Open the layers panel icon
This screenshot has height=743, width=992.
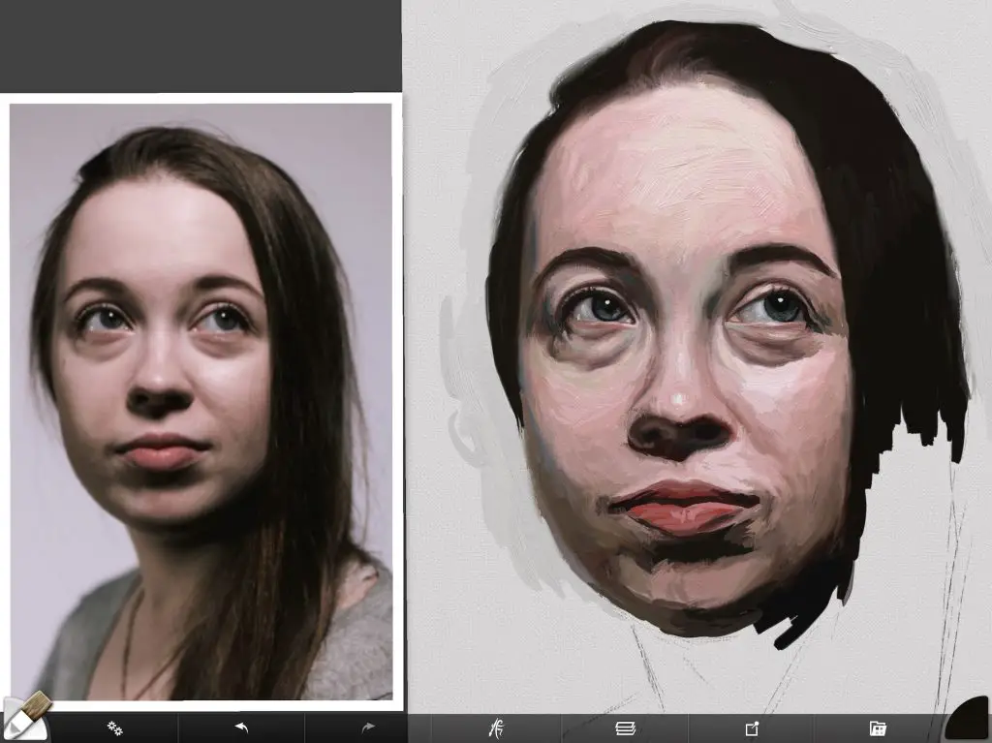point(625,728)
